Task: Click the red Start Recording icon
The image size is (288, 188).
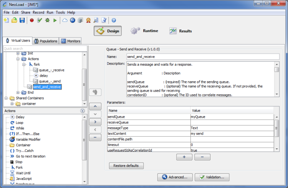Action: click(31, 20)
